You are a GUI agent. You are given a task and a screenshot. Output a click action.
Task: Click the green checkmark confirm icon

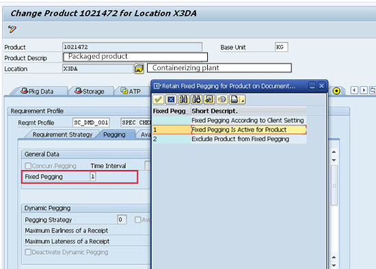[x=158, y=100]
